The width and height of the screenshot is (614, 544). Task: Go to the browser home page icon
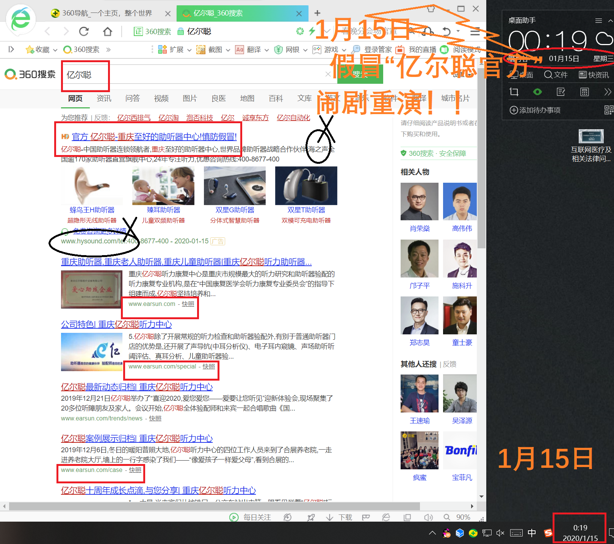pyautogui.click(x=108, y=31)
